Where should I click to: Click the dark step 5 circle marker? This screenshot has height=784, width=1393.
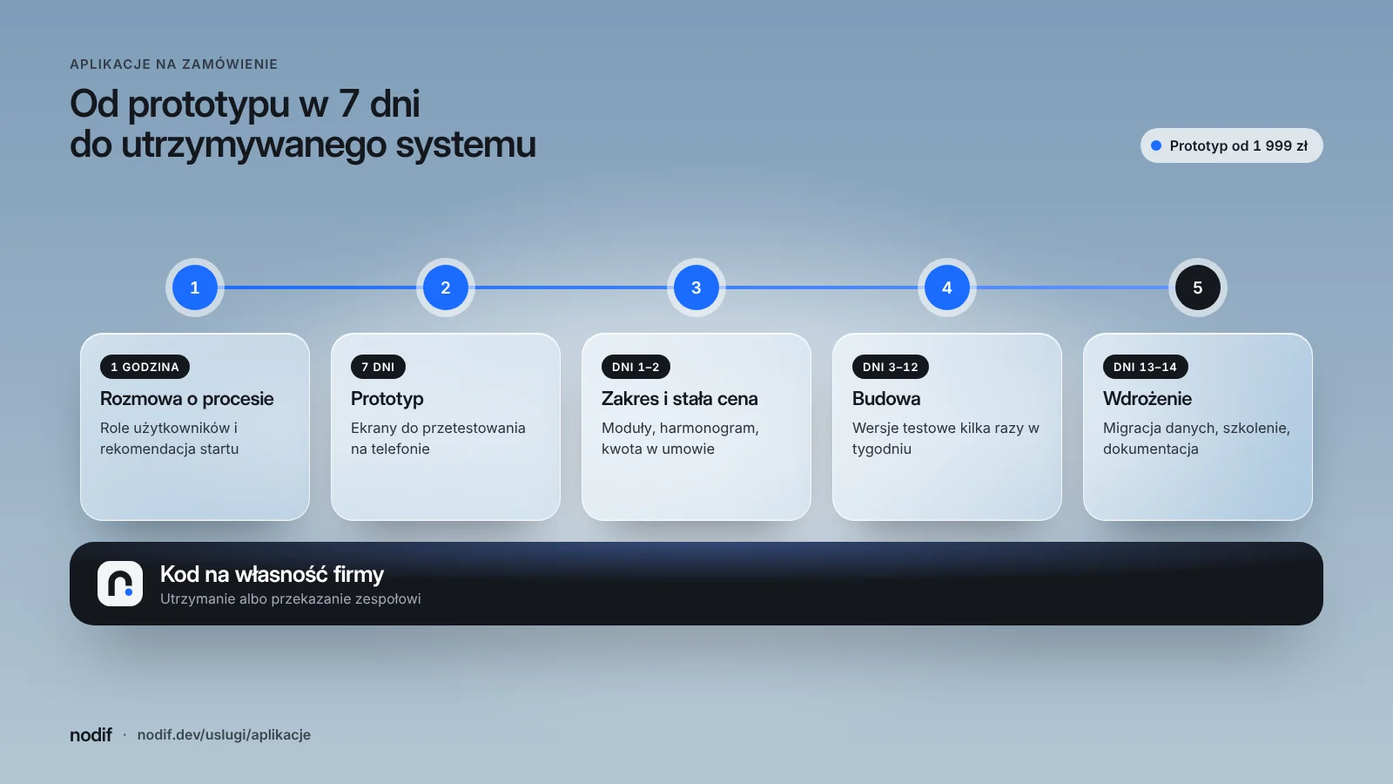pos(1198,287)
